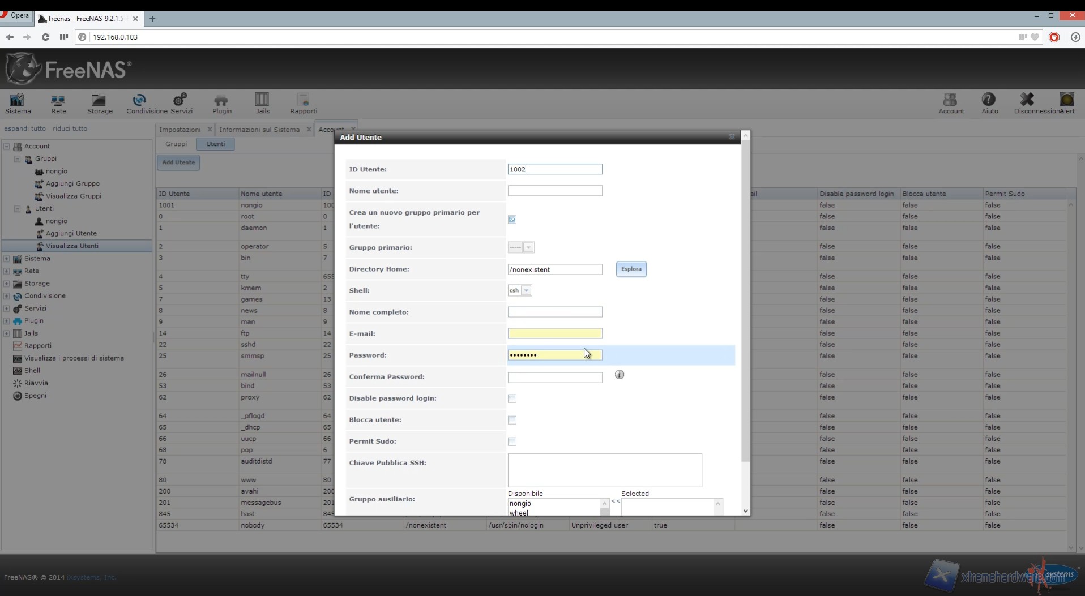Image resolution: width=1085 pixels, height=596 pixels.
Task: Open the Storage toolbar icon
Action: [x=99, y=104]
